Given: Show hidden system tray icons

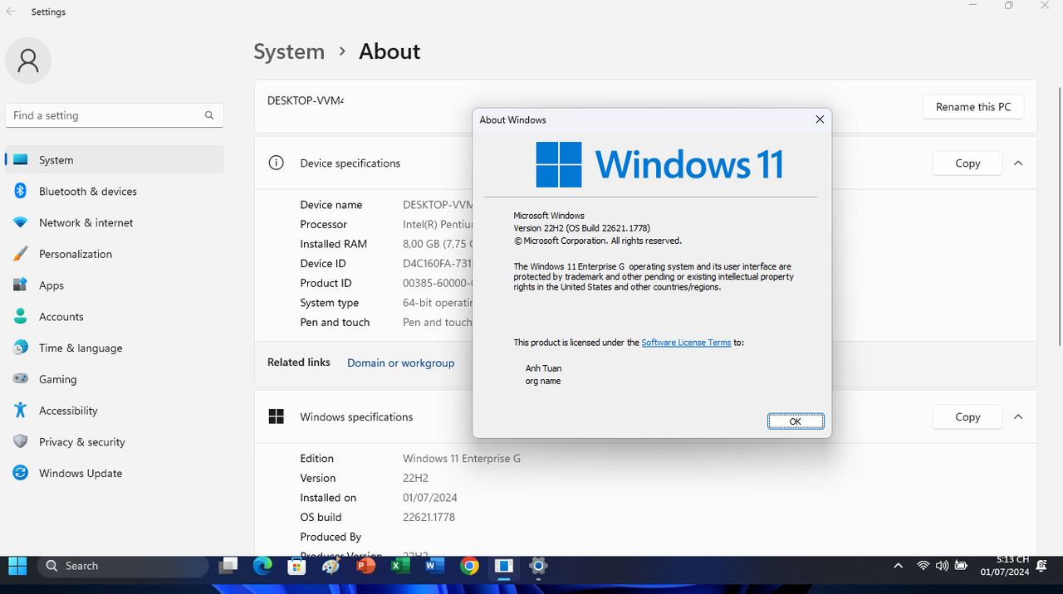Looking at the screenshot, I should pos(898,566).
